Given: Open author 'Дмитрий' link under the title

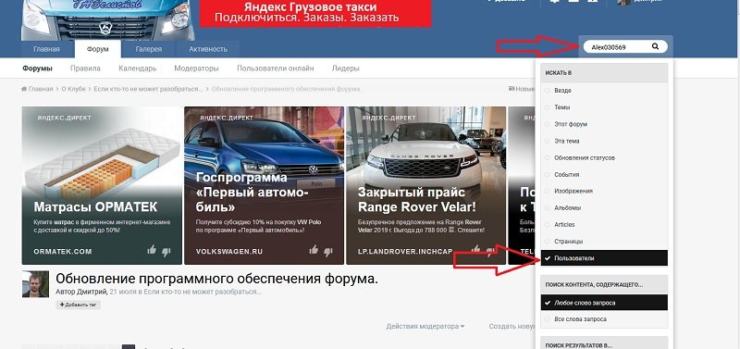Looking at the screenshot, I should point(92,292).
